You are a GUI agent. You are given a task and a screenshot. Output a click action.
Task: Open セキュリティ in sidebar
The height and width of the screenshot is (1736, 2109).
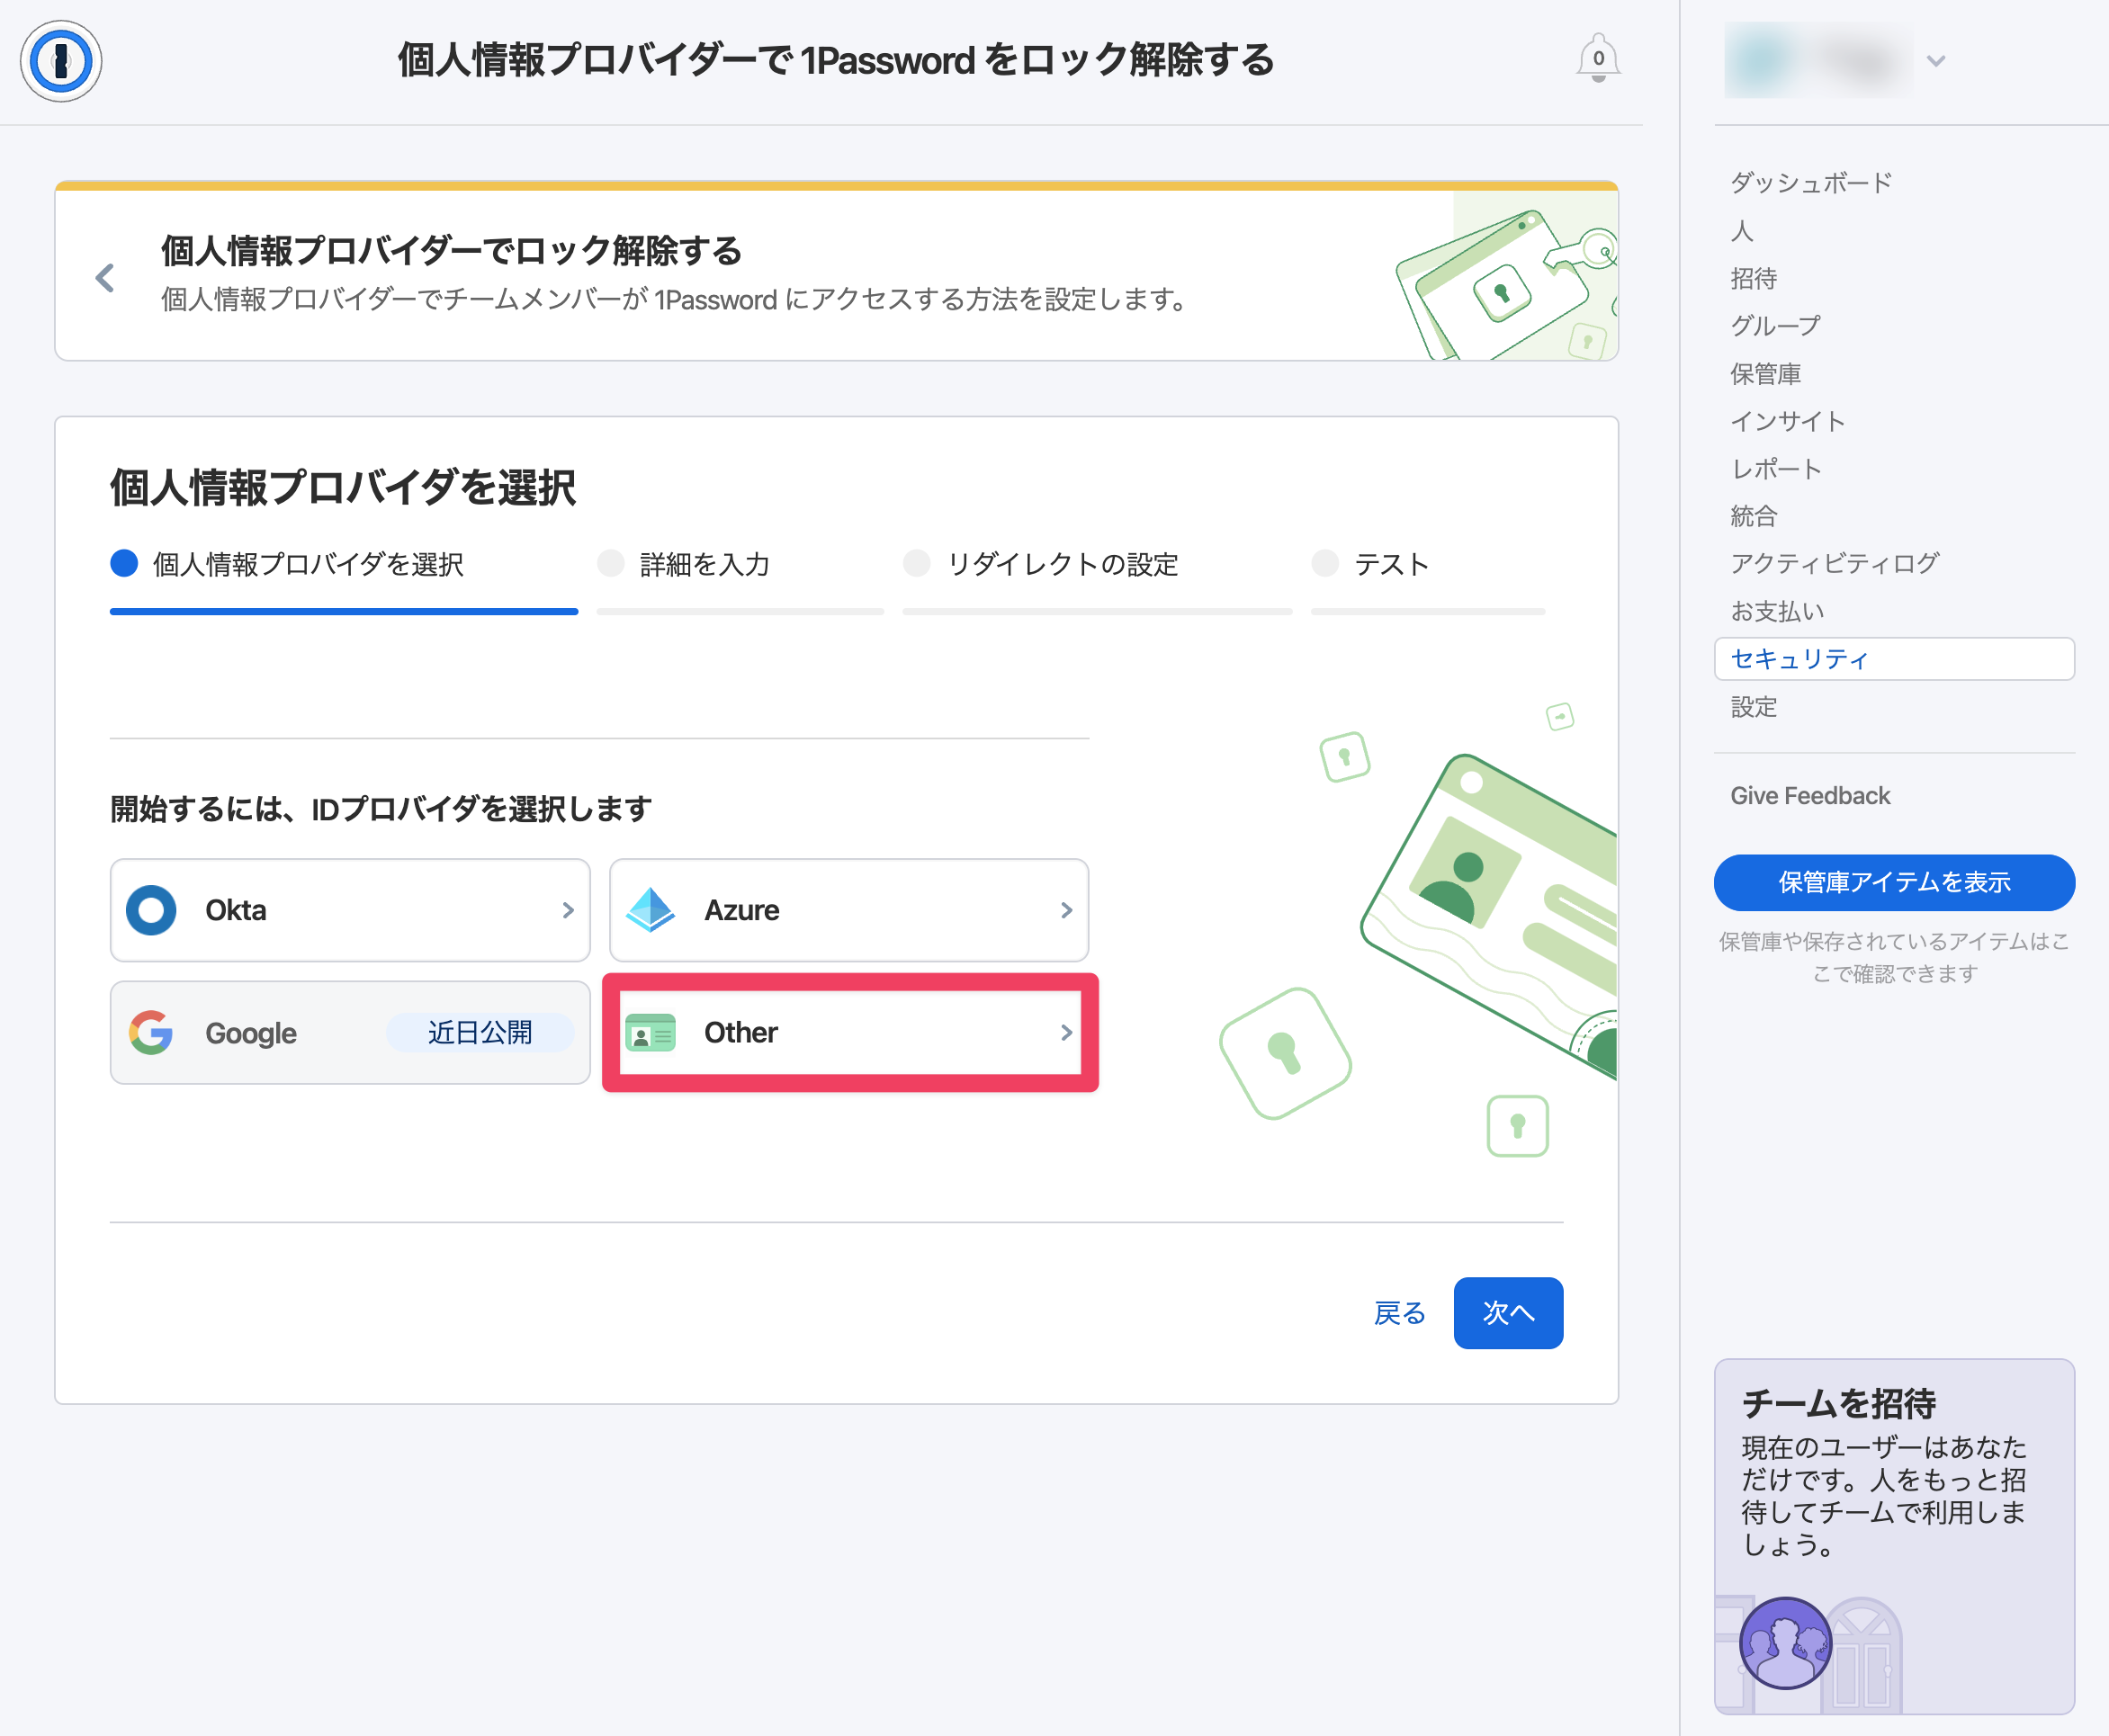pyautogui.click(x=1894, y=659)
